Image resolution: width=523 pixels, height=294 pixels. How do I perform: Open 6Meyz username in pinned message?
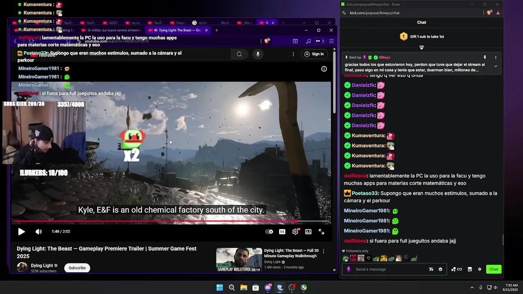click(x=384, y=58)
